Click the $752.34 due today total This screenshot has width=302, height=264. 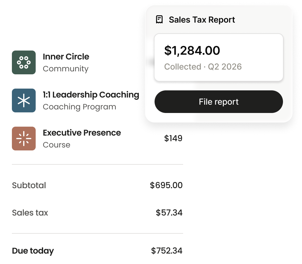pos(166,251)
